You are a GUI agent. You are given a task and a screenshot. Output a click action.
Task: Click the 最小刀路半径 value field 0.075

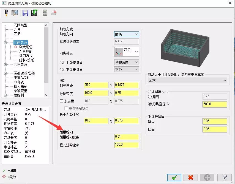pos(127,121)
